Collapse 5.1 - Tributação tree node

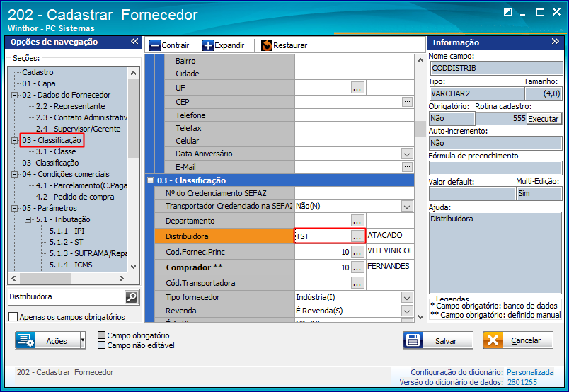point(28,219)
